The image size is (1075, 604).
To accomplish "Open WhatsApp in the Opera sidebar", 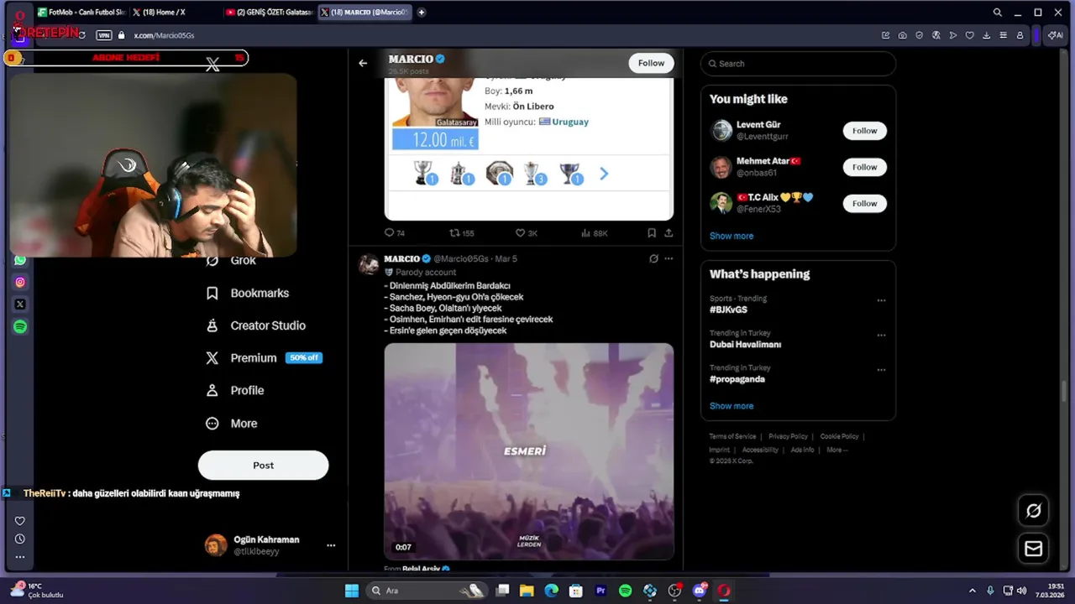I will pyautogui.click(x=20, y=260).
